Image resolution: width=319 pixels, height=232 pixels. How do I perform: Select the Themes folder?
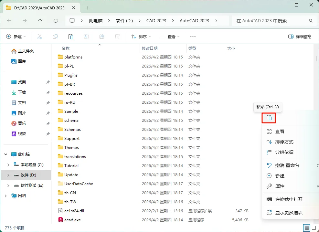point(69,148)
